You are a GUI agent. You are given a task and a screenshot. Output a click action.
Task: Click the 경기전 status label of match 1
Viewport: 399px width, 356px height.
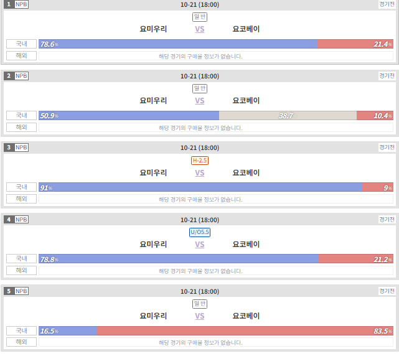point(387,4)
